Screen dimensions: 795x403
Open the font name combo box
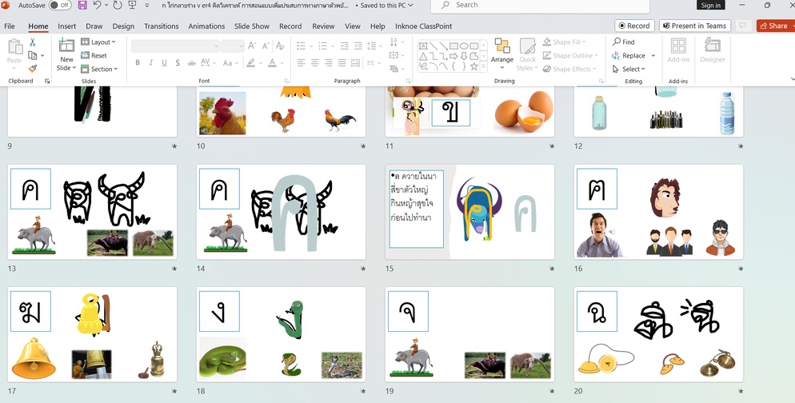175,46
